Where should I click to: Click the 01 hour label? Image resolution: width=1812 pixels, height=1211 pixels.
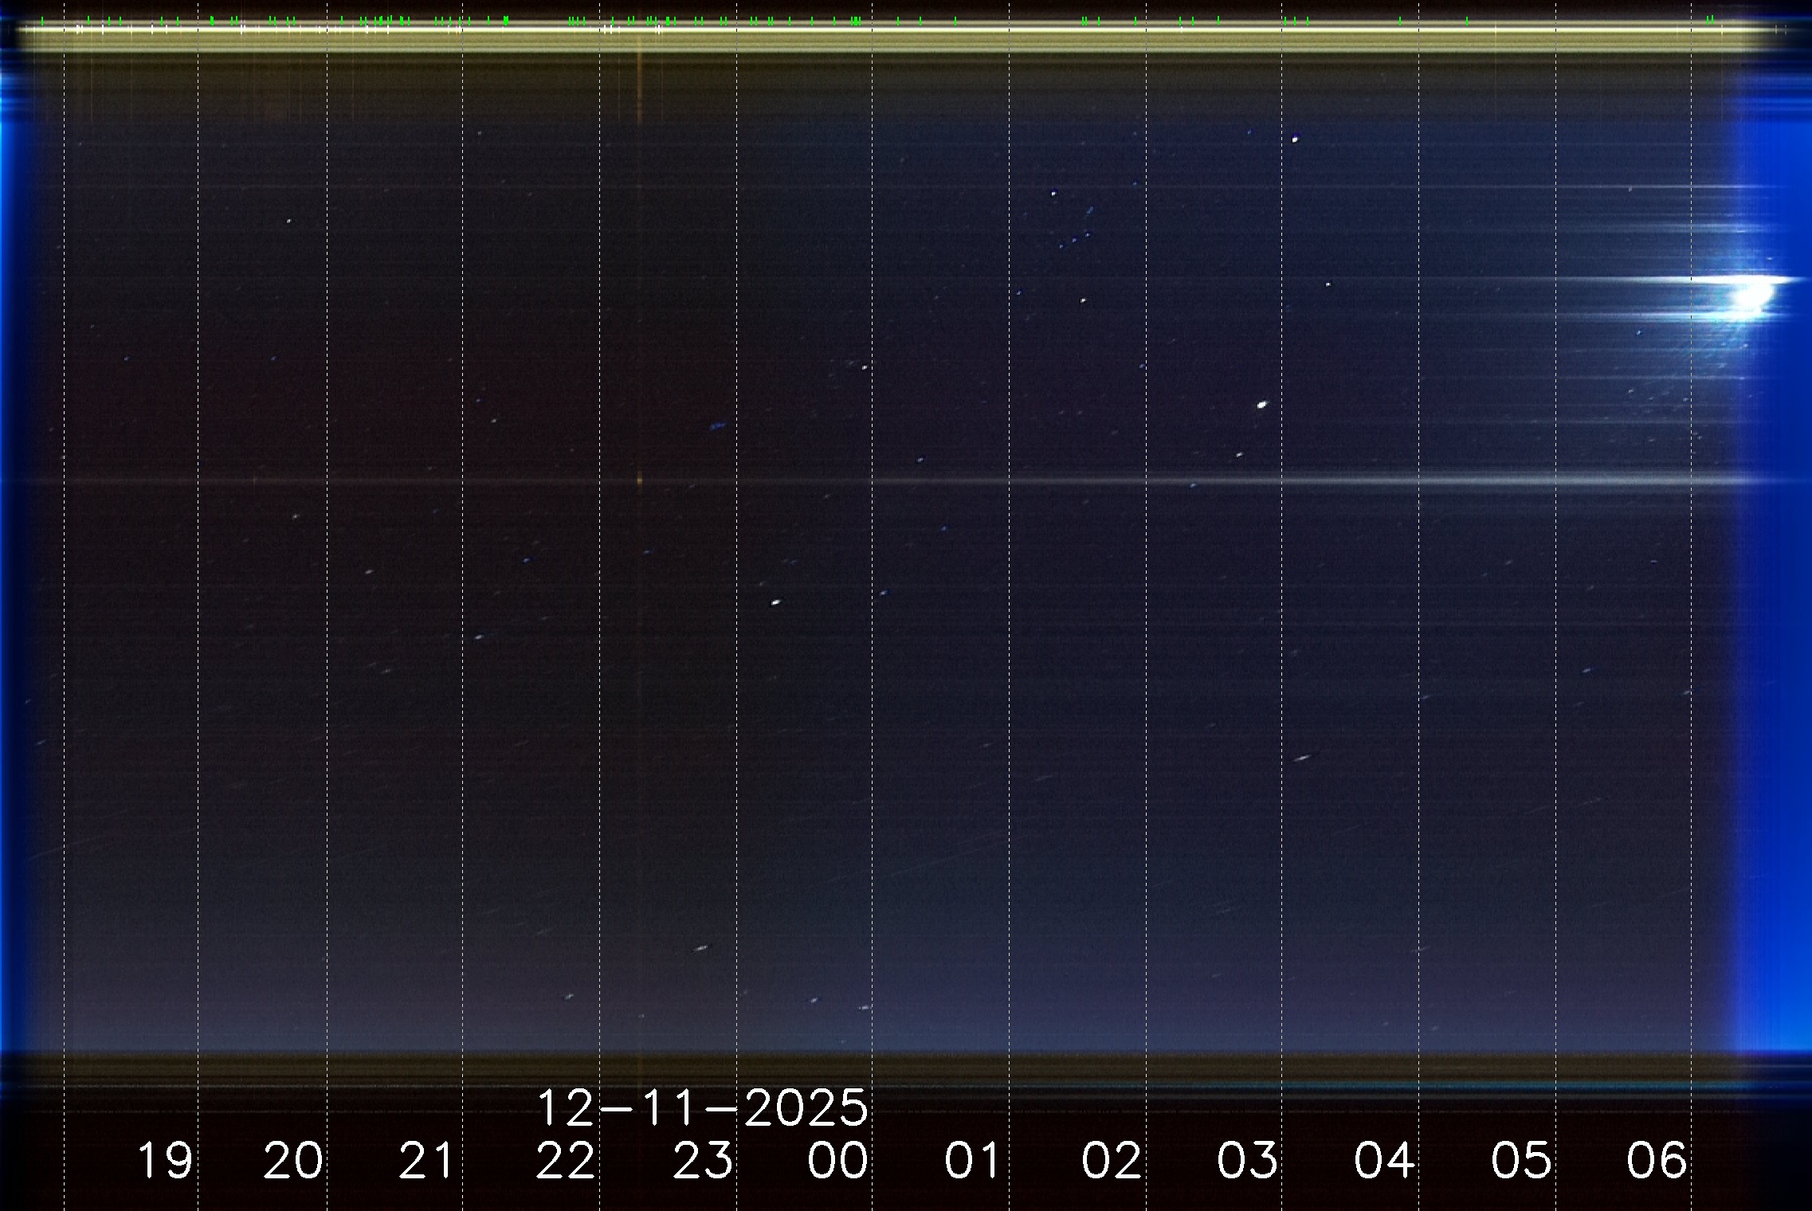974,1160
